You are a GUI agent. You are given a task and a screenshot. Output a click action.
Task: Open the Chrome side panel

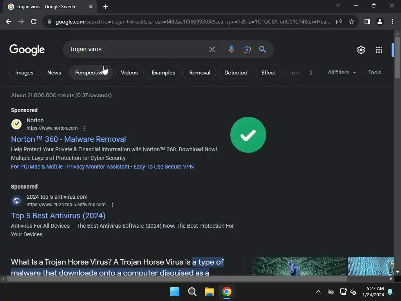pyautogui.click(x=367, y=22)
